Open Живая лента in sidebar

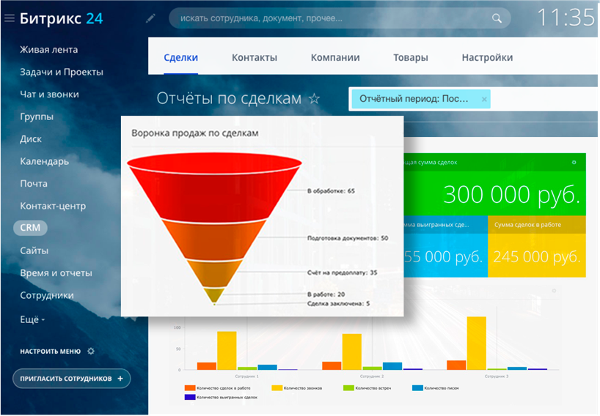[49, 50]
